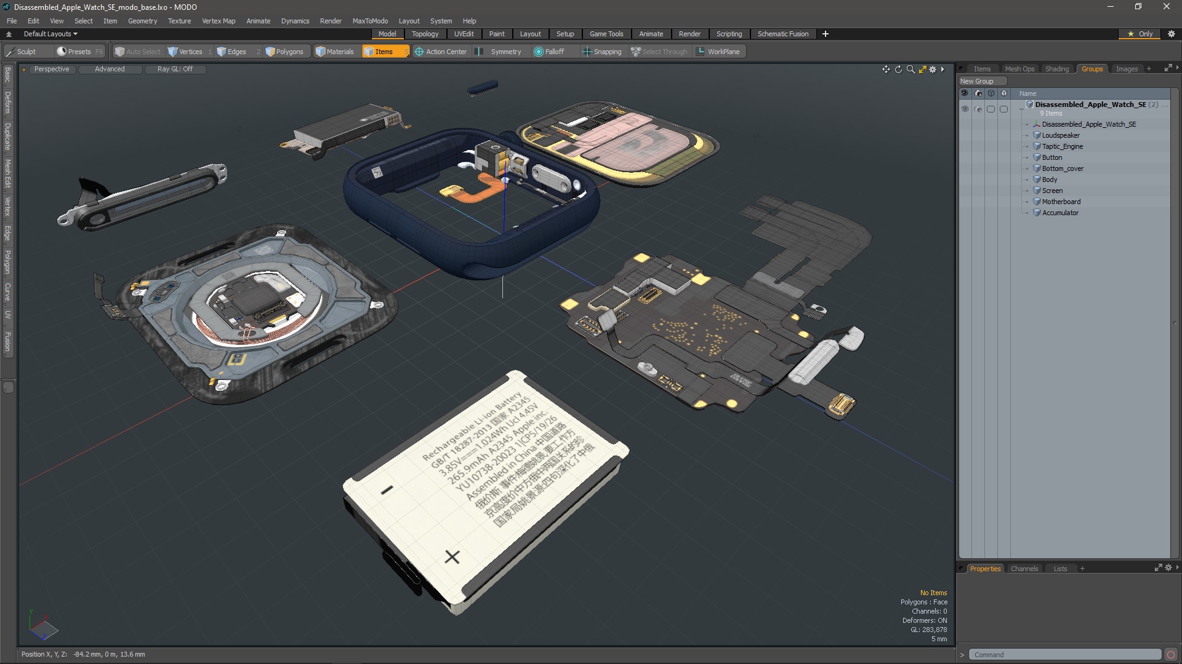
Task: Open the Ray GL: Off dropdown
Action: click(x=175, y=69)
